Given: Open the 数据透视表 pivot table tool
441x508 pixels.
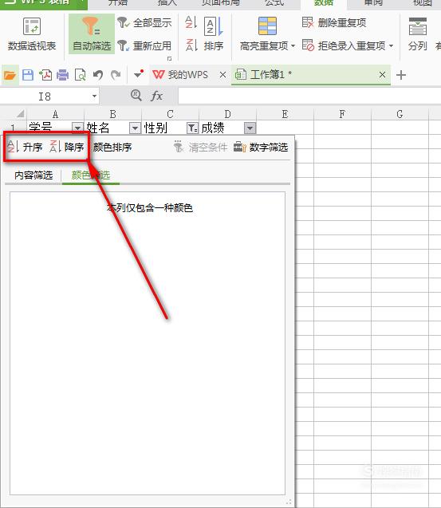Looking at the screenshot, I should click(32, 34).
